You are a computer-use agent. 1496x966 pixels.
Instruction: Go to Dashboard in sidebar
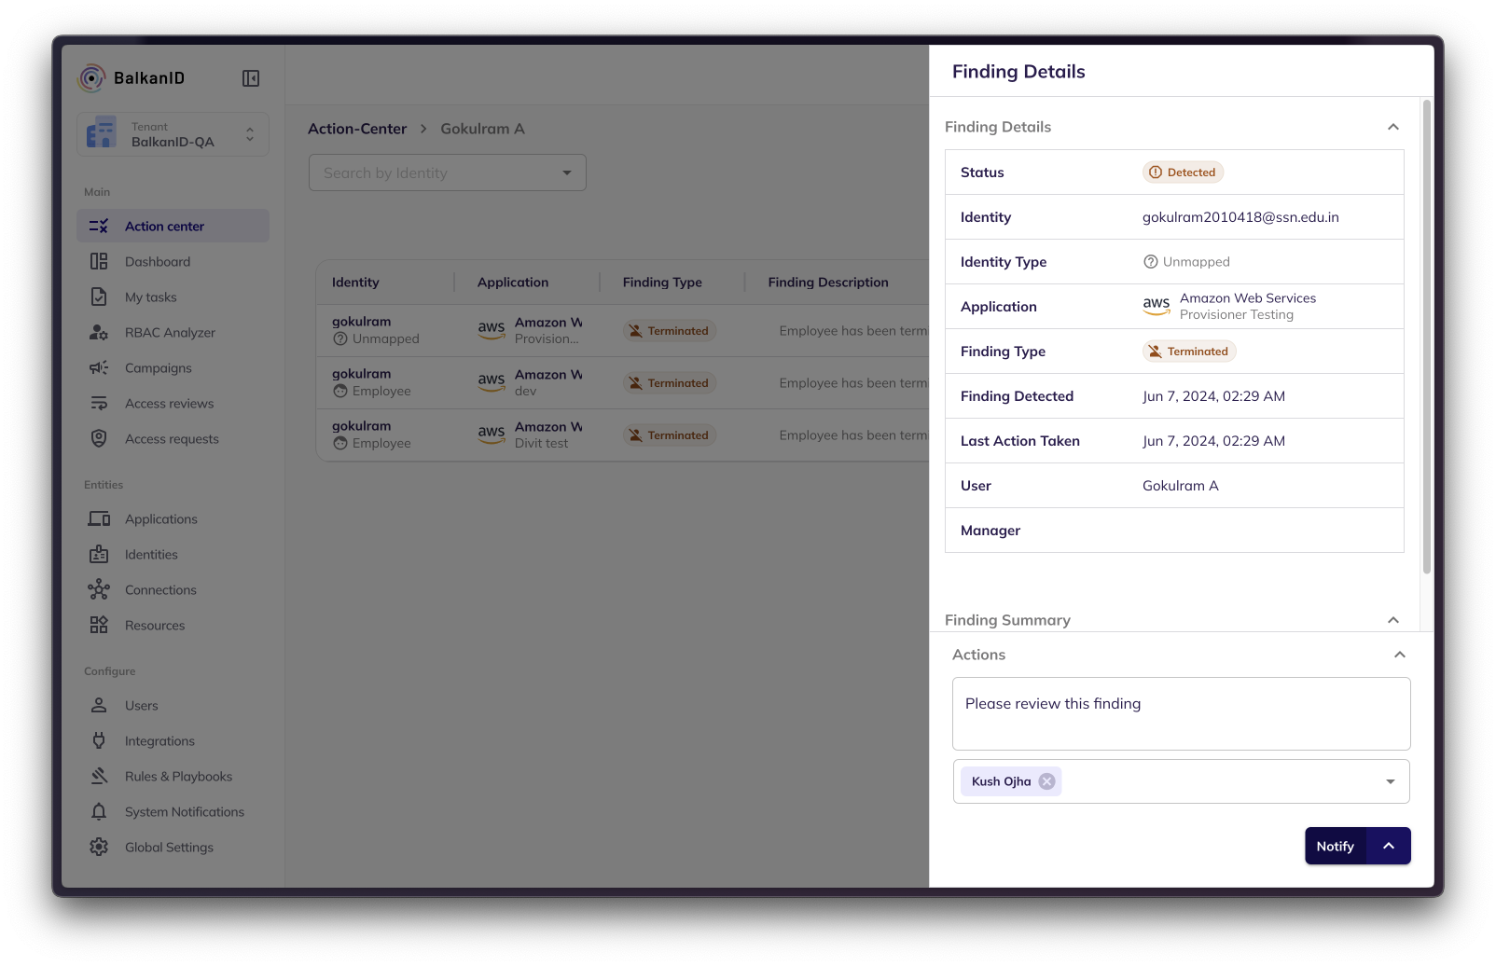(158, 262)
